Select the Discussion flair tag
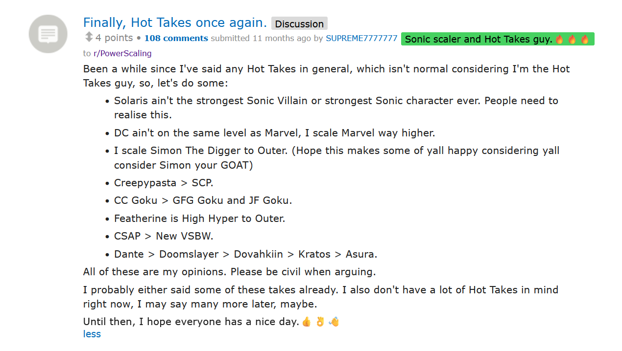622x351 pixels. pyautogui.click(x=299, y=23)
